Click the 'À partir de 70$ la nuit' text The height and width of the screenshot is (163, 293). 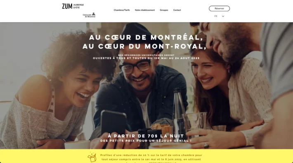(x=146, y=136)
